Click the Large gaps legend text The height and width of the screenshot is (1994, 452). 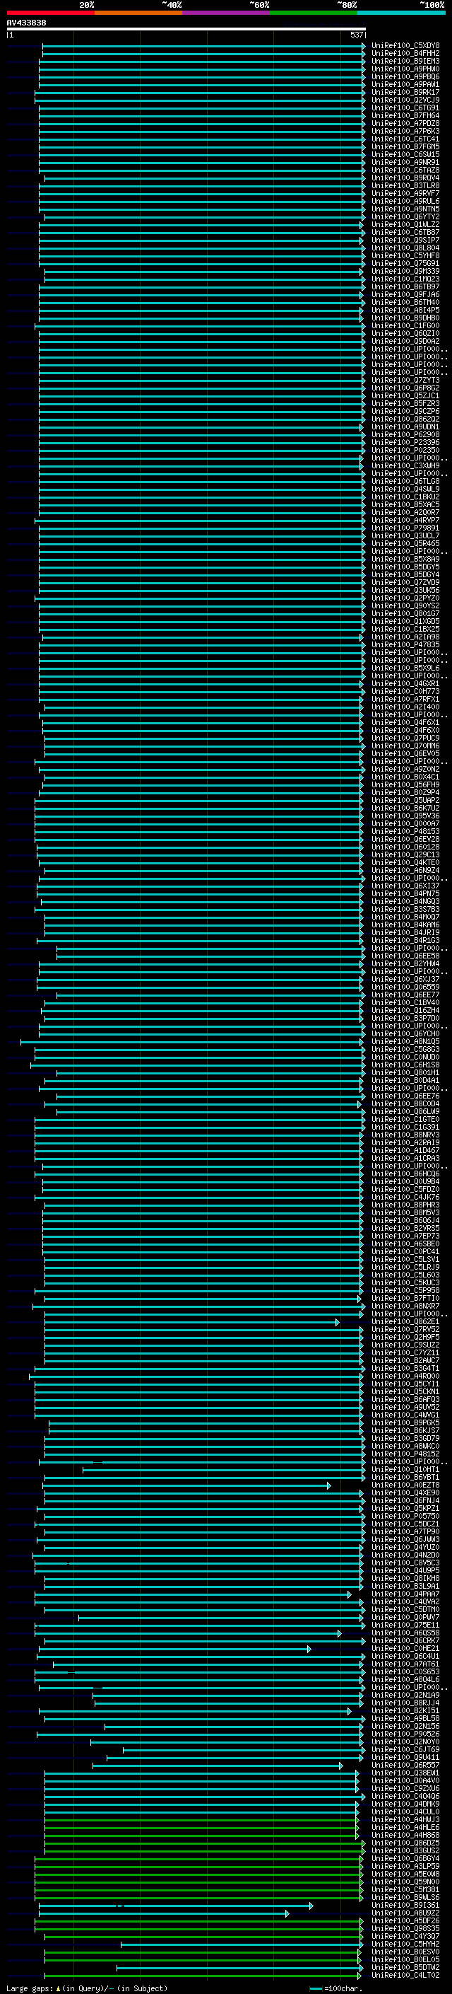(x=87, y=1988)
